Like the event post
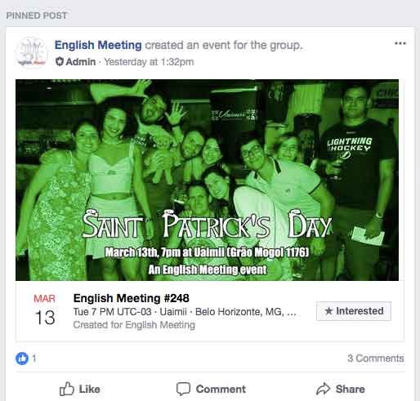The width and height of the screenshot is (420, 401). (x=80, y=389)
